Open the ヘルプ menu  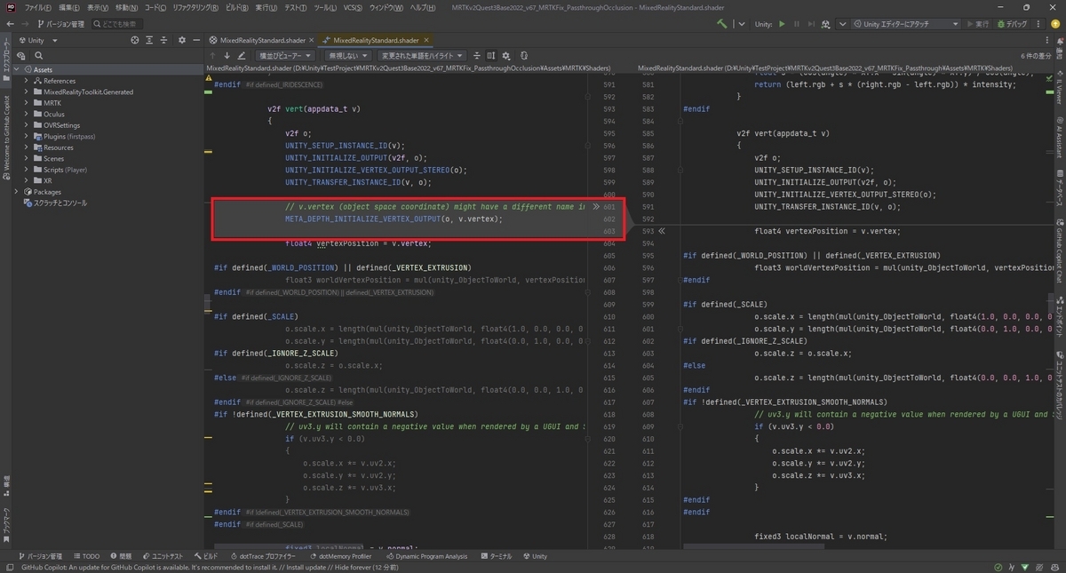pyautogui.click(x=421, y=7)
